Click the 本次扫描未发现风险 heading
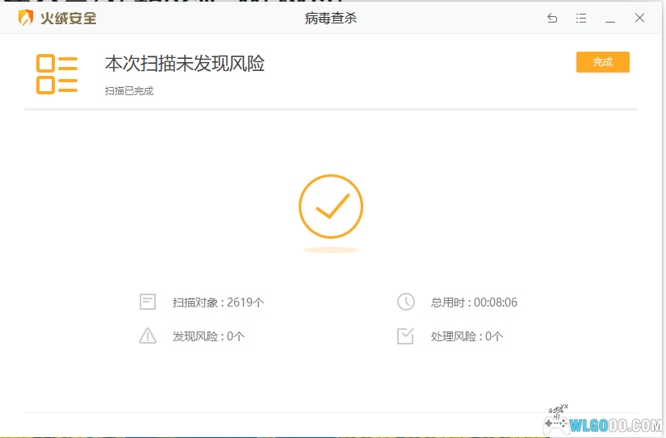666x438 pixels. click(x=185, y=63)
